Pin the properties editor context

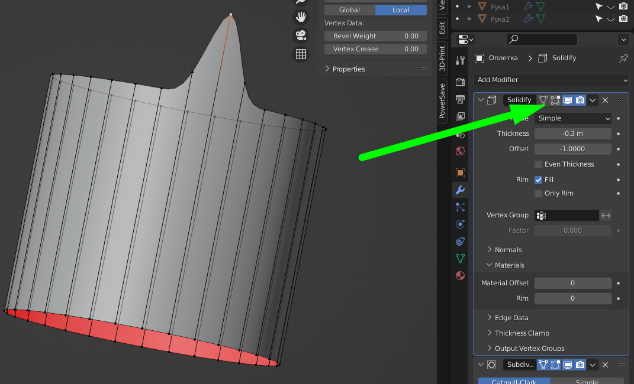point(623,58)
